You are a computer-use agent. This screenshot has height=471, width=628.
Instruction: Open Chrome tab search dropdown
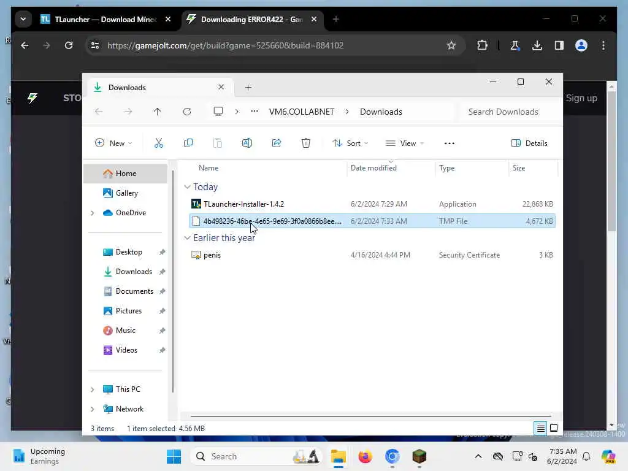[x=23, y=19]
